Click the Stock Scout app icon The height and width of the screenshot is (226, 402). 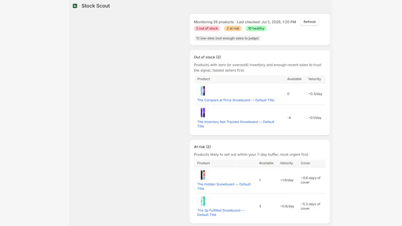click(x=75, y=6)
